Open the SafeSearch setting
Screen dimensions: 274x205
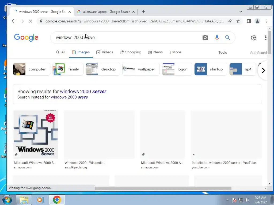[x=258, y=53]
